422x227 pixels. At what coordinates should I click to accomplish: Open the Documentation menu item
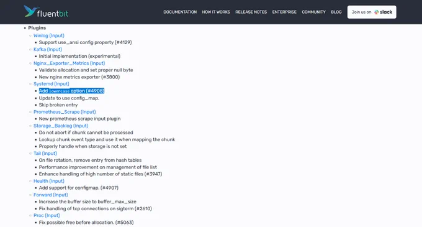coord(180,12)
